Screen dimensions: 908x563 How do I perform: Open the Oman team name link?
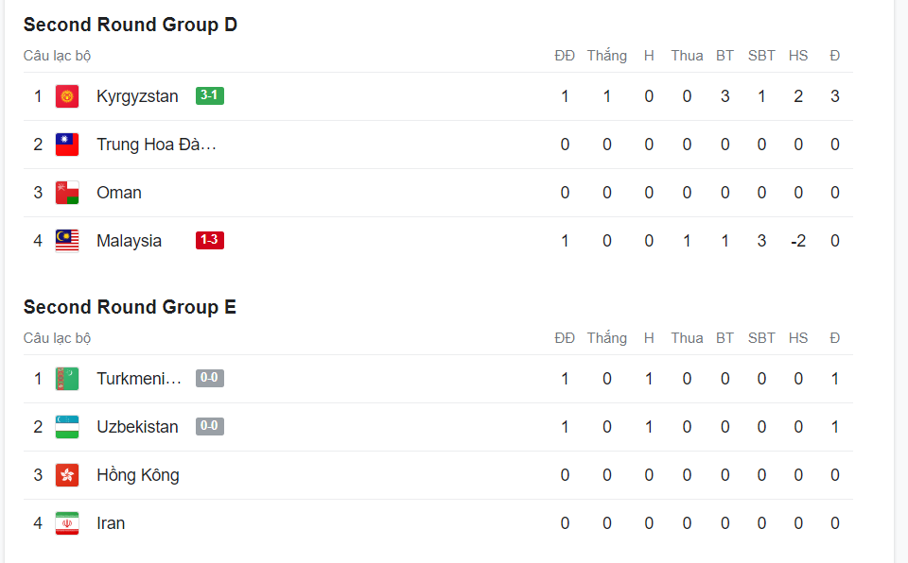pos(119,193)
